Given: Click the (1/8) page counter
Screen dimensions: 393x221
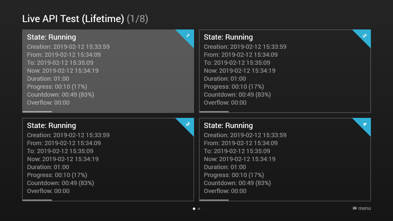Looking at the screenshot, I should tap(138, 19).
